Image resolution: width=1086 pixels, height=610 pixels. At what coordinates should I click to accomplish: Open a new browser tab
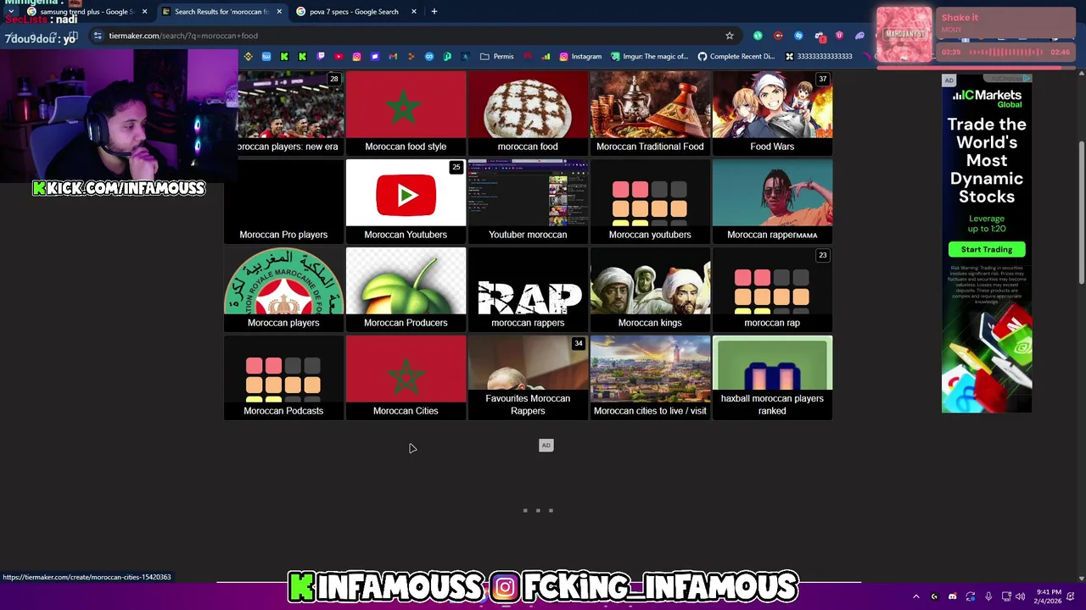click(x=434, y=12)
